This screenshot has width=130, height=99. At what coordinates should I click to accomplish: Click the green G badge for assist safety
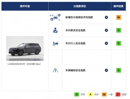[119, 70]
